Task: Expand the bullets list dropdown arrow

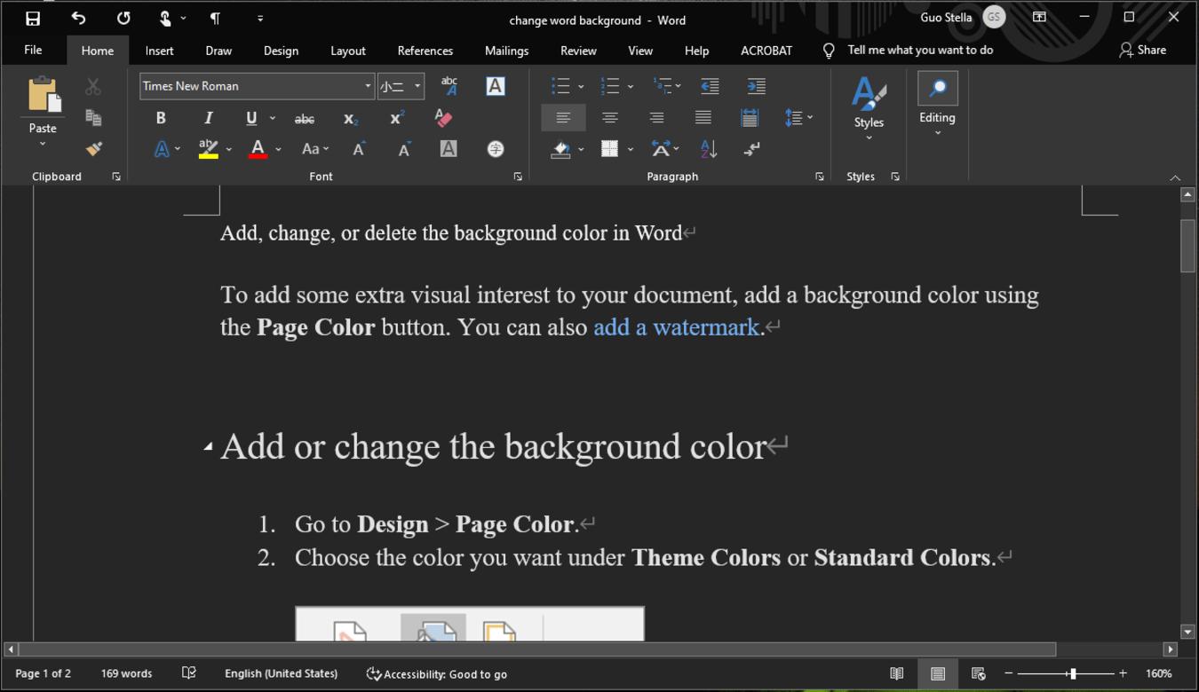Action: tap(581, 87)
